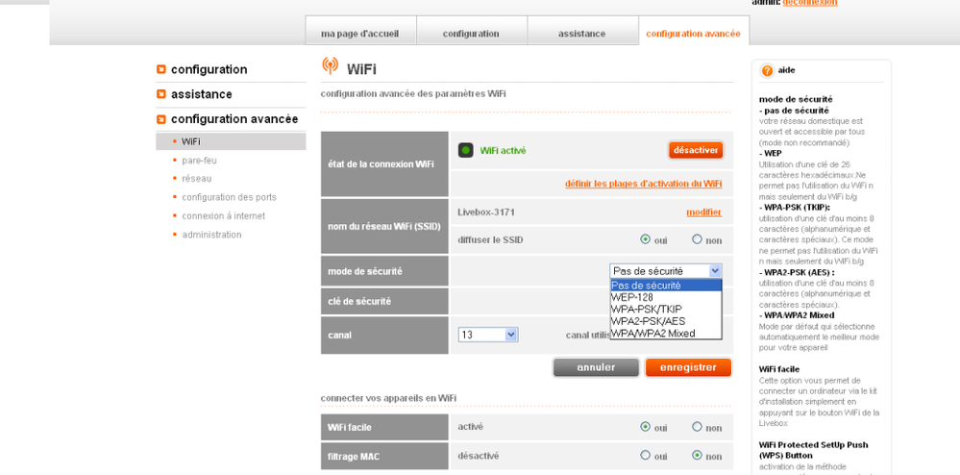Choose WPA2-PSK/AES security mode
Viewport: 960px width, 475px height.
(666, 321)
